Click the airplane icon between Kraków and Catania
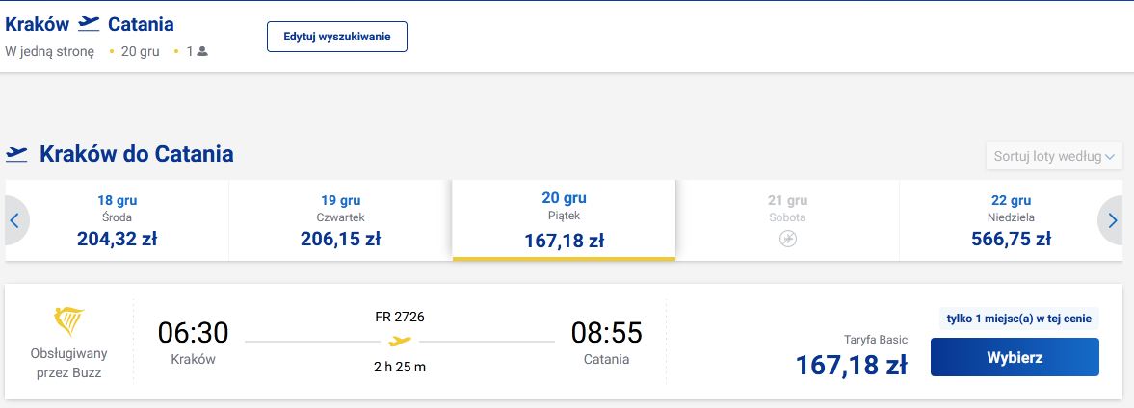Viewport: 1134px width, 408px height. click(89, 23)
